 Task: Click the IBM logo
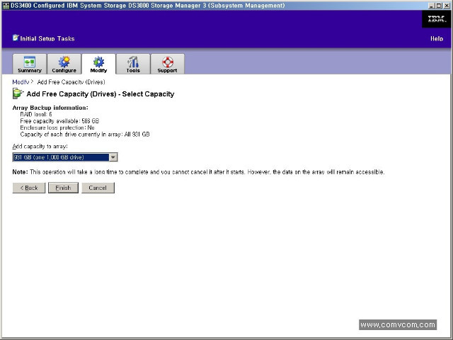pos(436,19)
